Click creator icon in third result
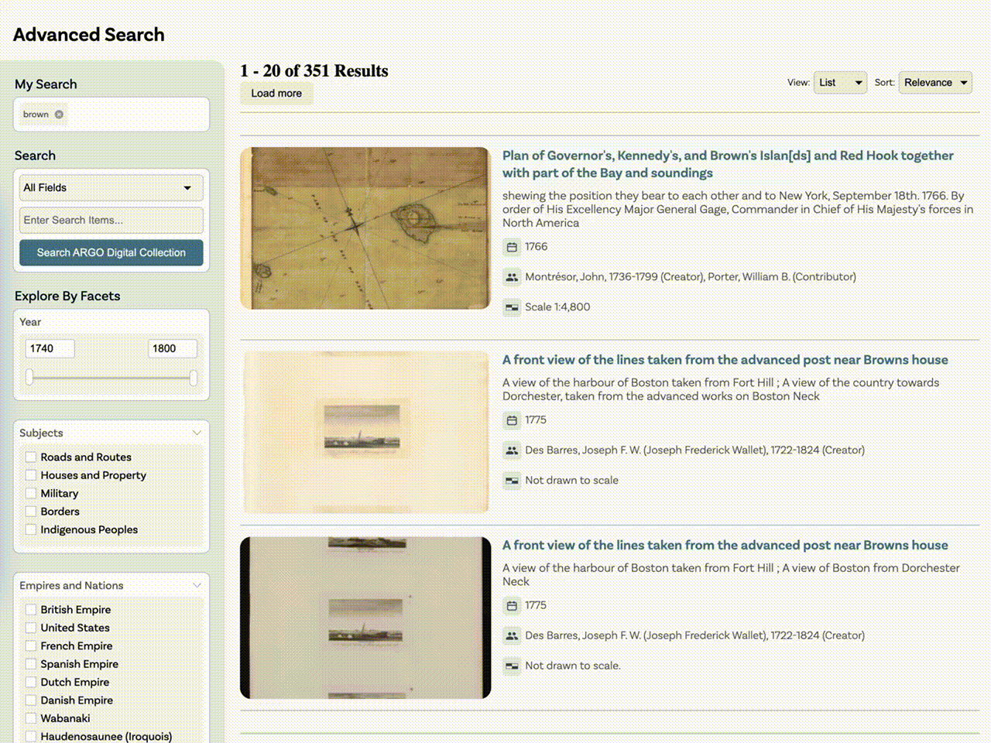 click(512, 635)
